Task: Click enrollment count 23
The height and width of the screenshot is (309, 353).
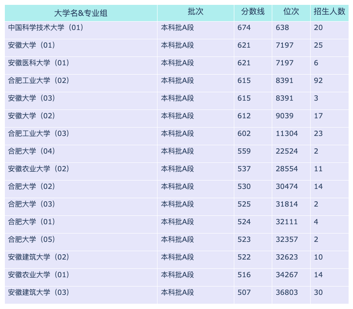Action: click(318, 133)
